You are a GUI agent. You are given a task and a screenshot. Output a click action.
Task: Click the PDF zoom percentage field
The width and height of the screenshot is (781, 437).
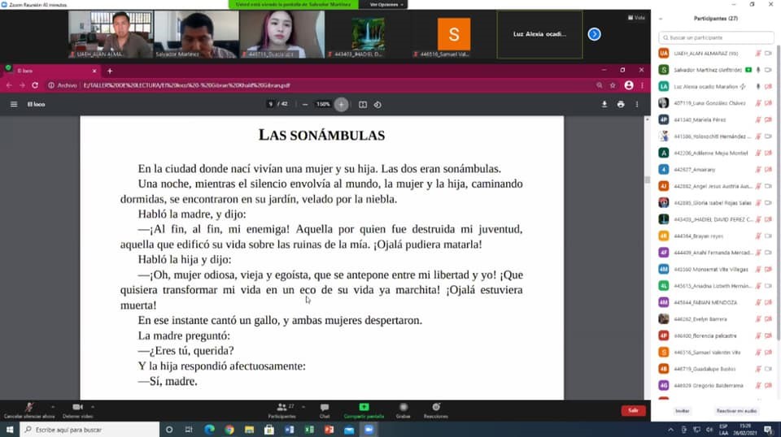tap(323, 105)
